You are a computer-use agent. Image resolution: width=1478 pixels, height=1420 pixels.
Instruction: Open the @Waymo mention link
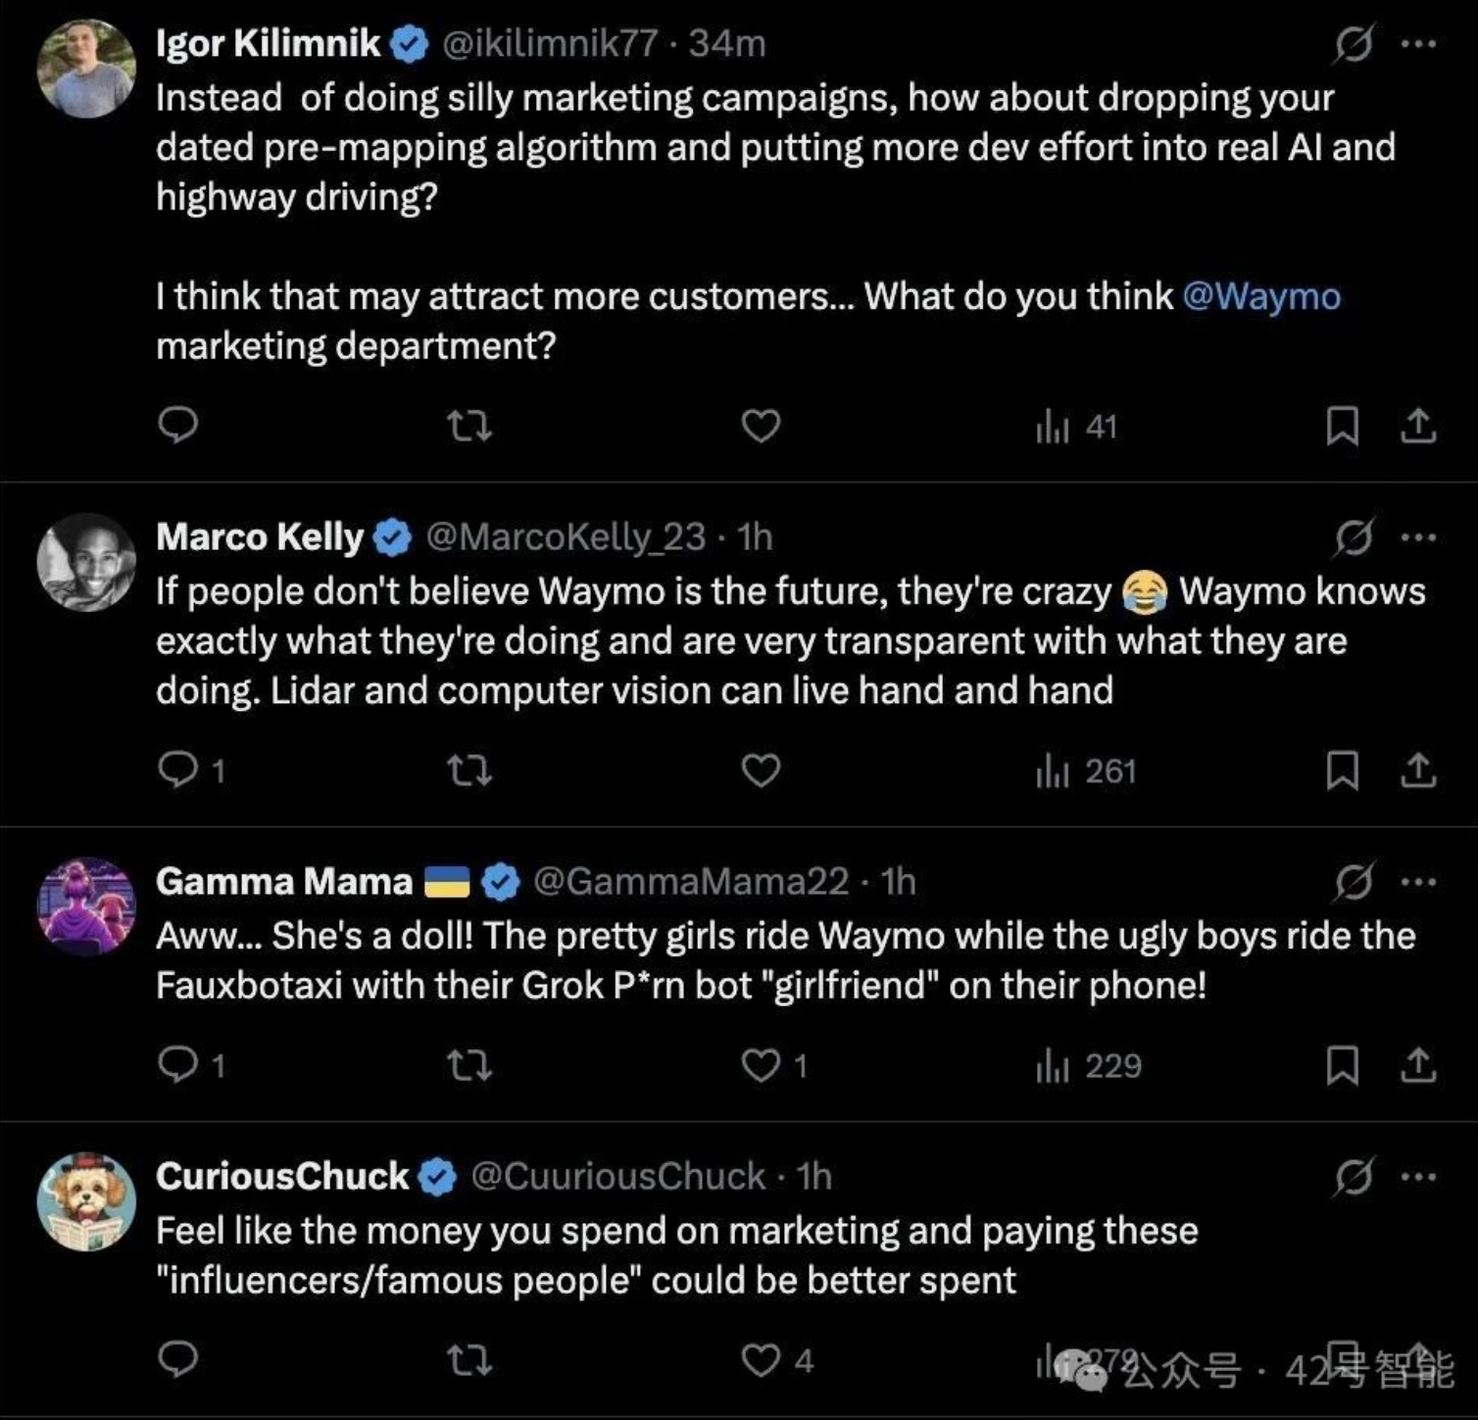pos(1261,296)
